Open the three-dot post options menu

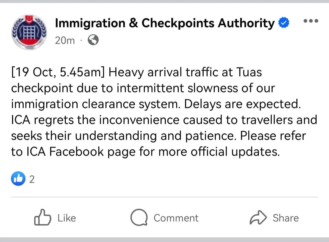311,21
